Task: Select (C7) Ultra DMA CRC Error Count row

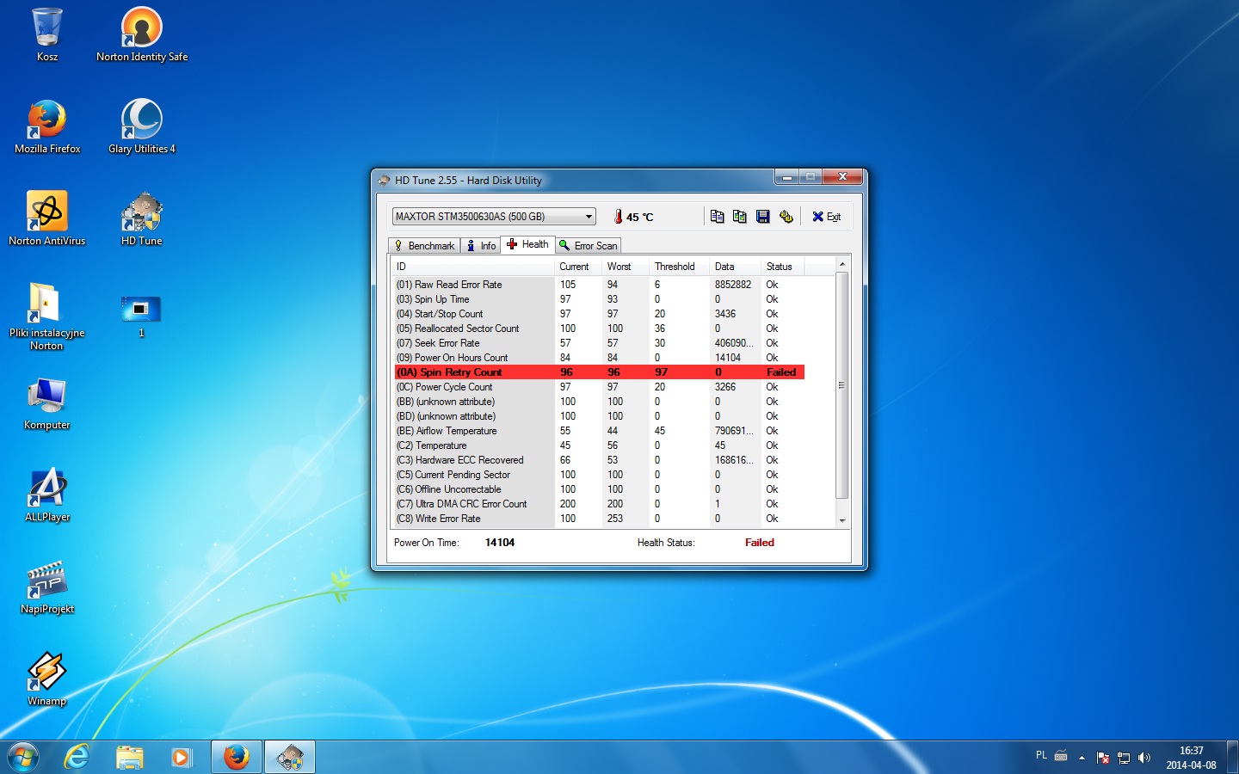Action: click(599, 504)
